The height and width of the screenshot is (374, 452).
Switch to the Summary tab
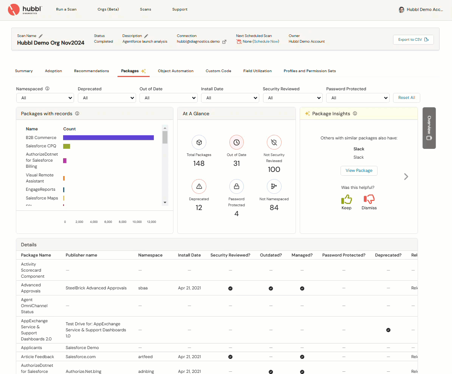pyautogui.click(x=24, y=71)
